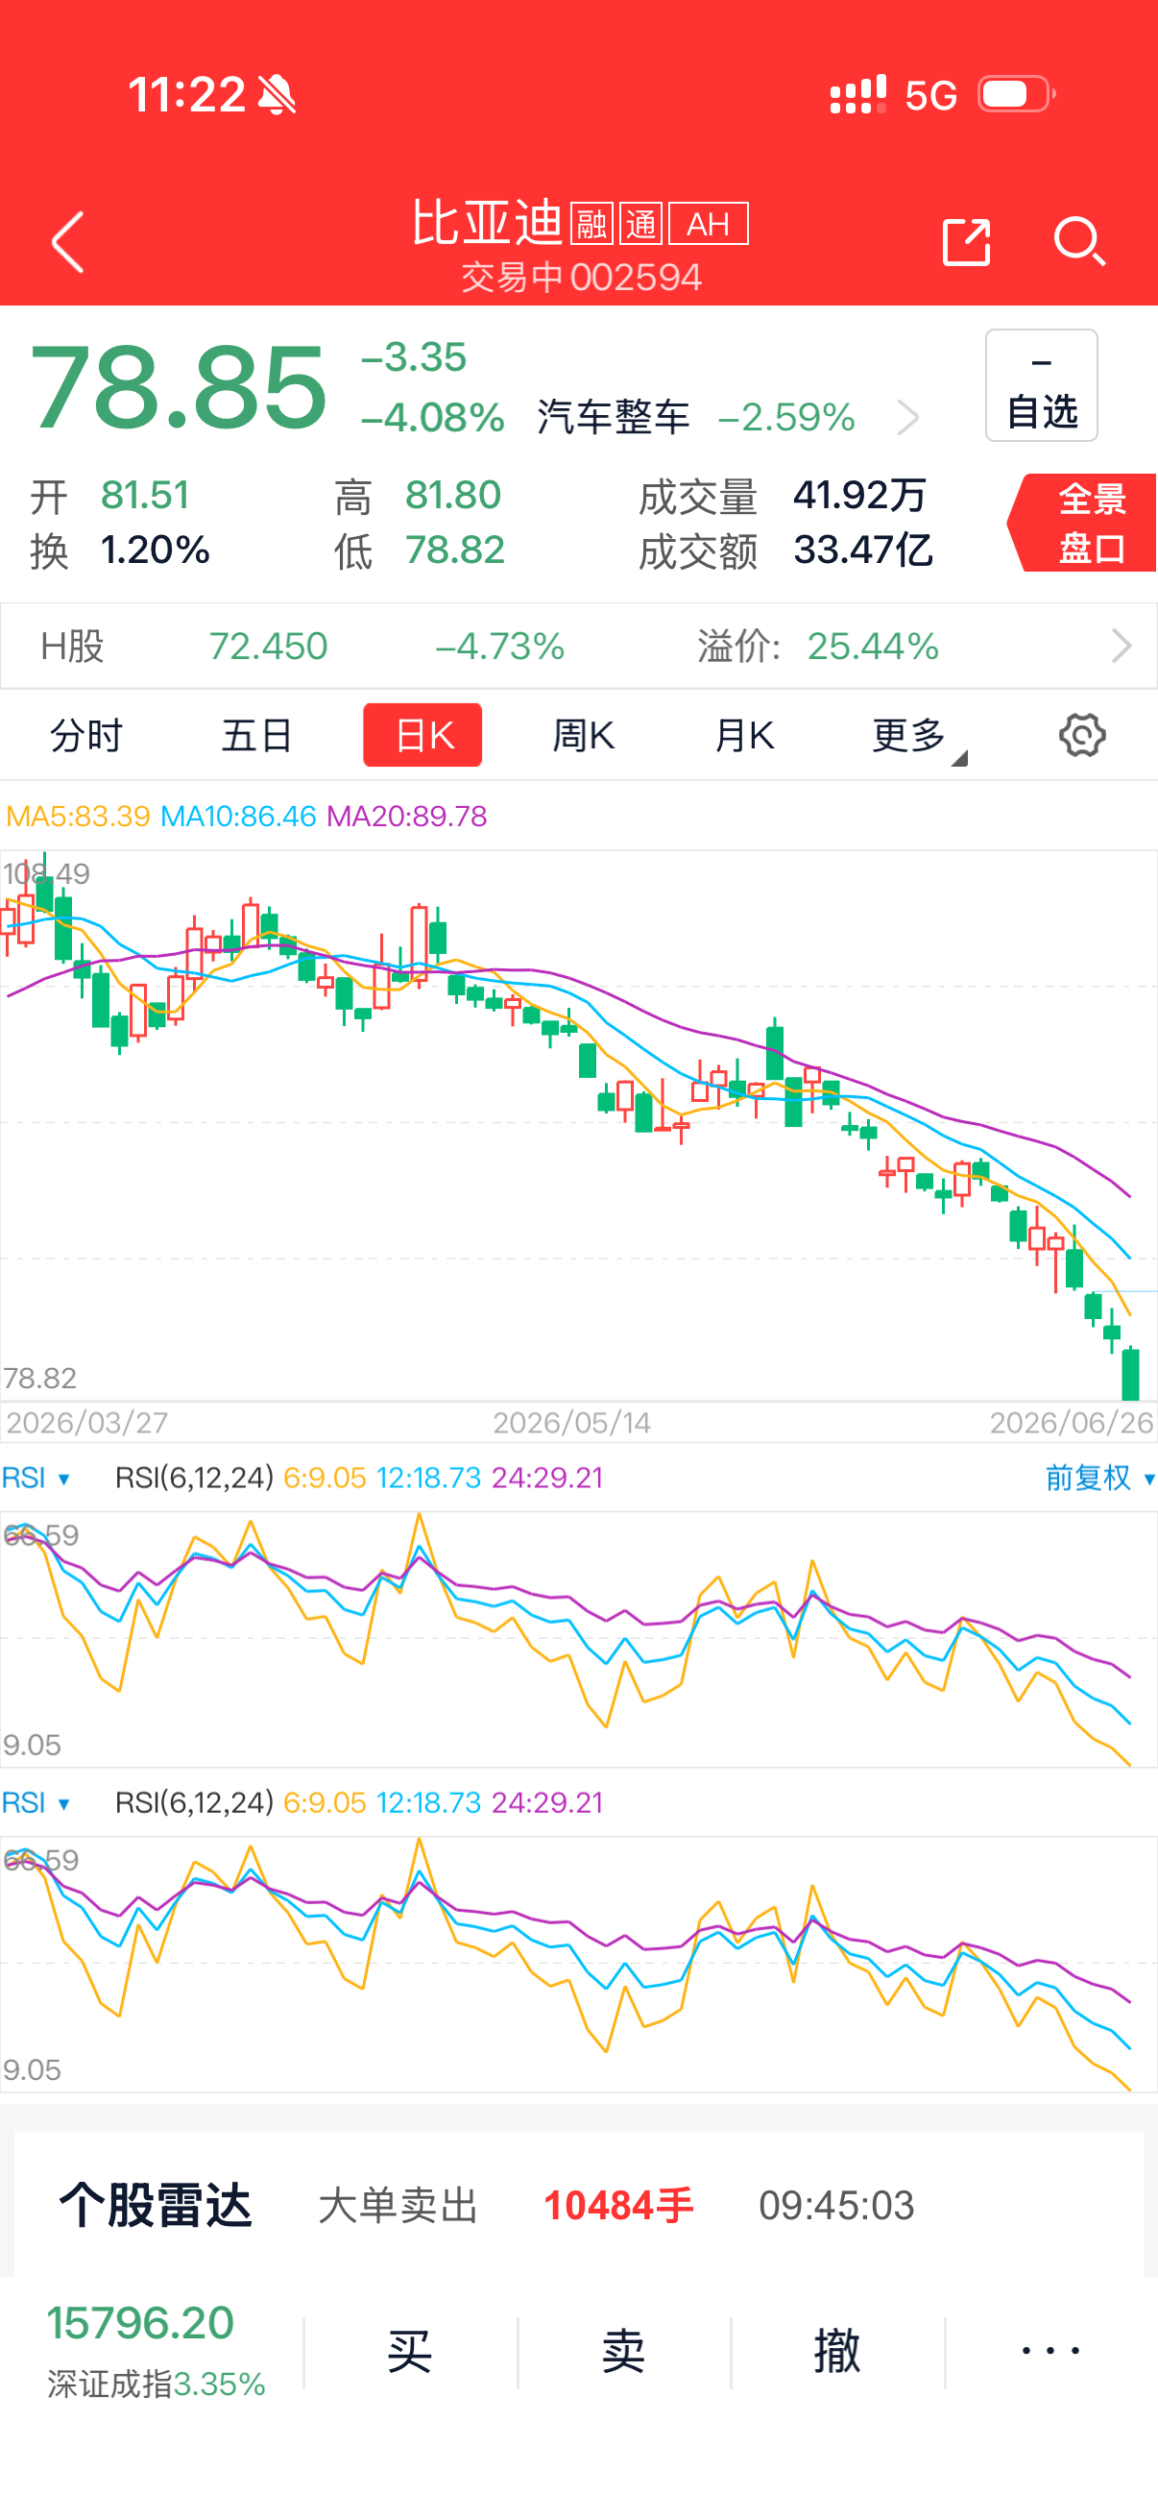This screenshot has height=2519, width=1158.
Task: Switch to 月K monthly tab
Action: pyautogui.click(x=743, y=735)
